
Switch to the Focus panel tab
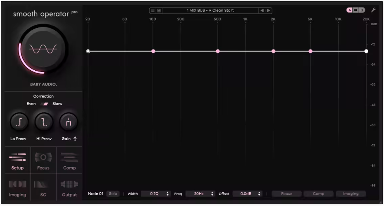(x=43, y=160)
